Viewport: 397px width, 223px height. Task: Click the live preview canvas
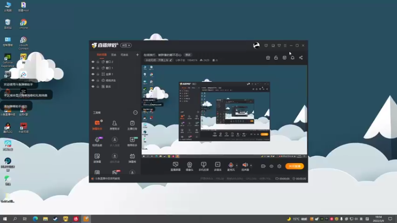coord(224,111)
